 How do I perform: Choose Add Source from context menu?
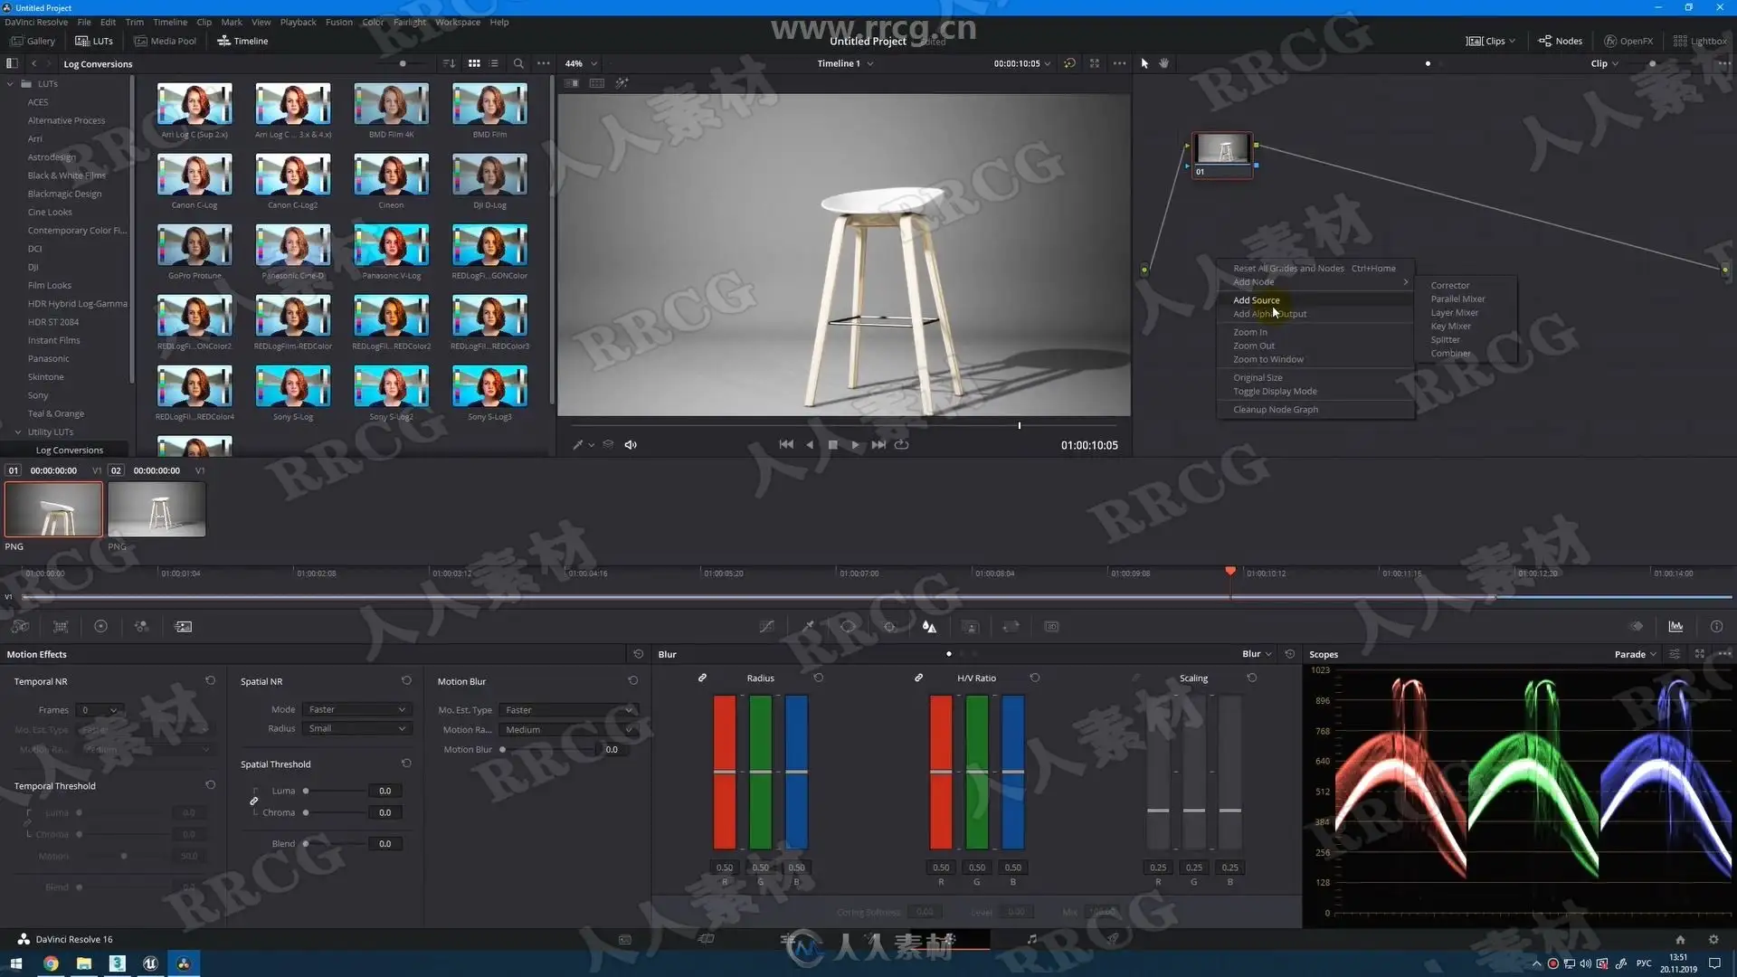point(1256,300)
